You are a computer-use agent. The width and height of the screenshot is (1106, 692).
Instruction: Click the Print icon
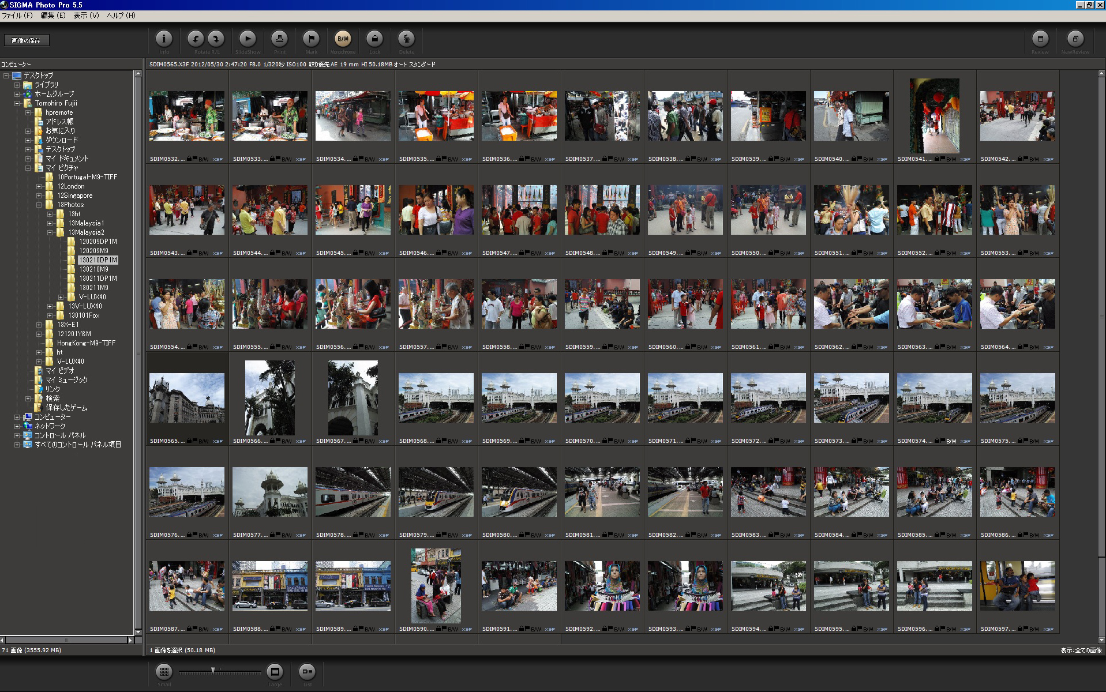pyautogui.click(x=279, y=39)
